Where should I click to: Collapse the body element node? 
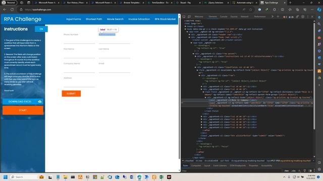(185, 29)
